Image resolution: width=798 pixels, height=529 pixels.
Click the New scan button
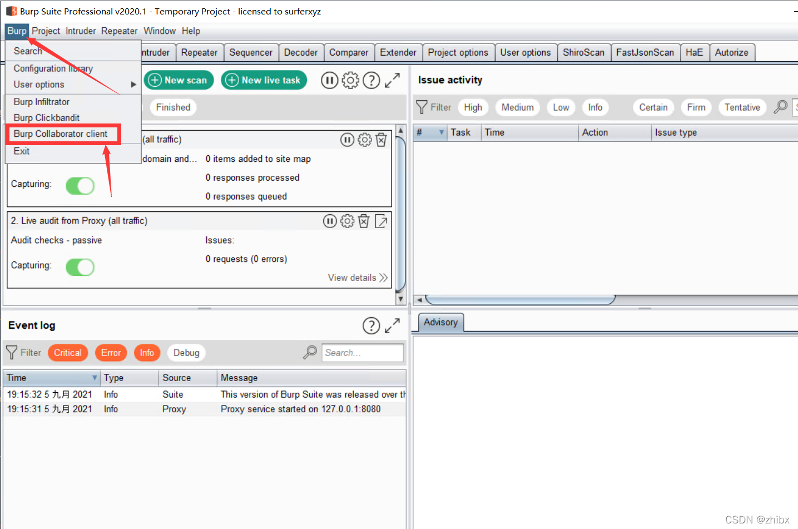[179, 80]
